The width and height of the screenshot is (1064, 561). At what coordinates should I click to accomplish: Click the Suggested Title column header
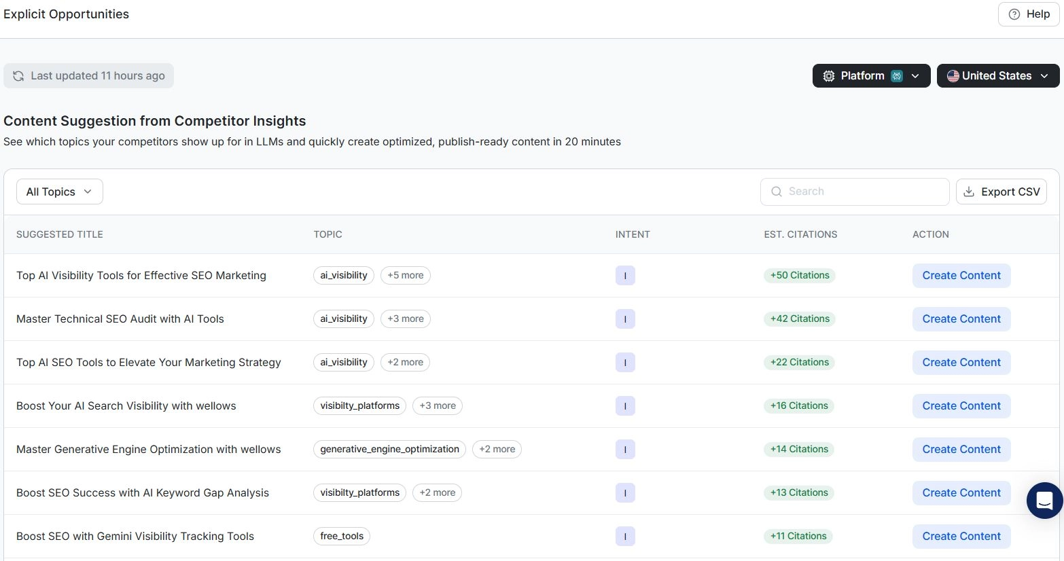[x=60, y=234]
